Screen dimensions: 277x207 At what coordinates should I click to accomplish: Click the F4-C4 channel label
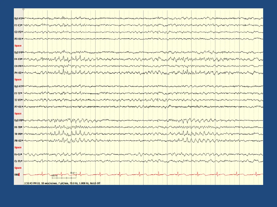pos(18,59)
